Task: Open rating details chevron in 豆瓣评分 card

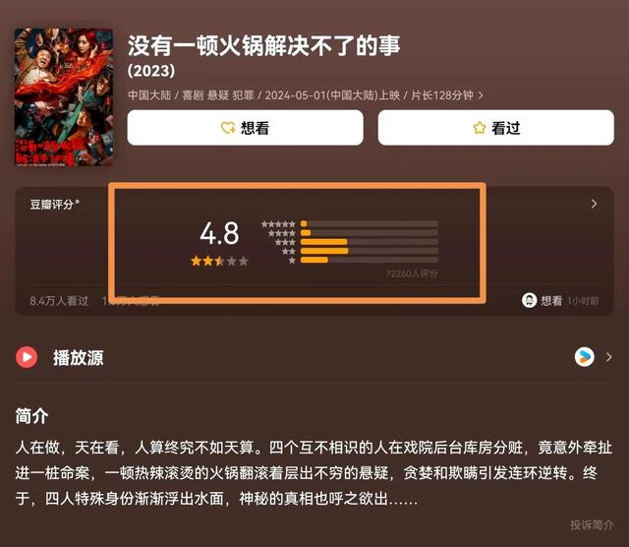Action: point(594,204)
